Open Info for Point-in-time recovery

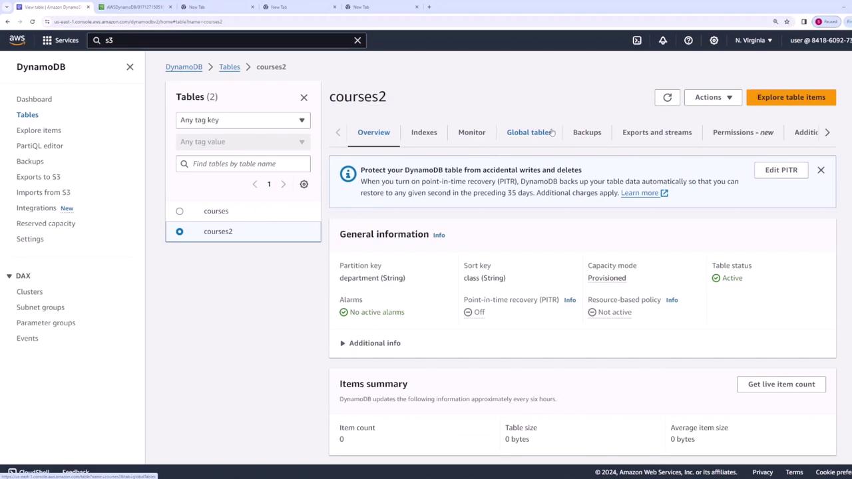pos(570,300)
